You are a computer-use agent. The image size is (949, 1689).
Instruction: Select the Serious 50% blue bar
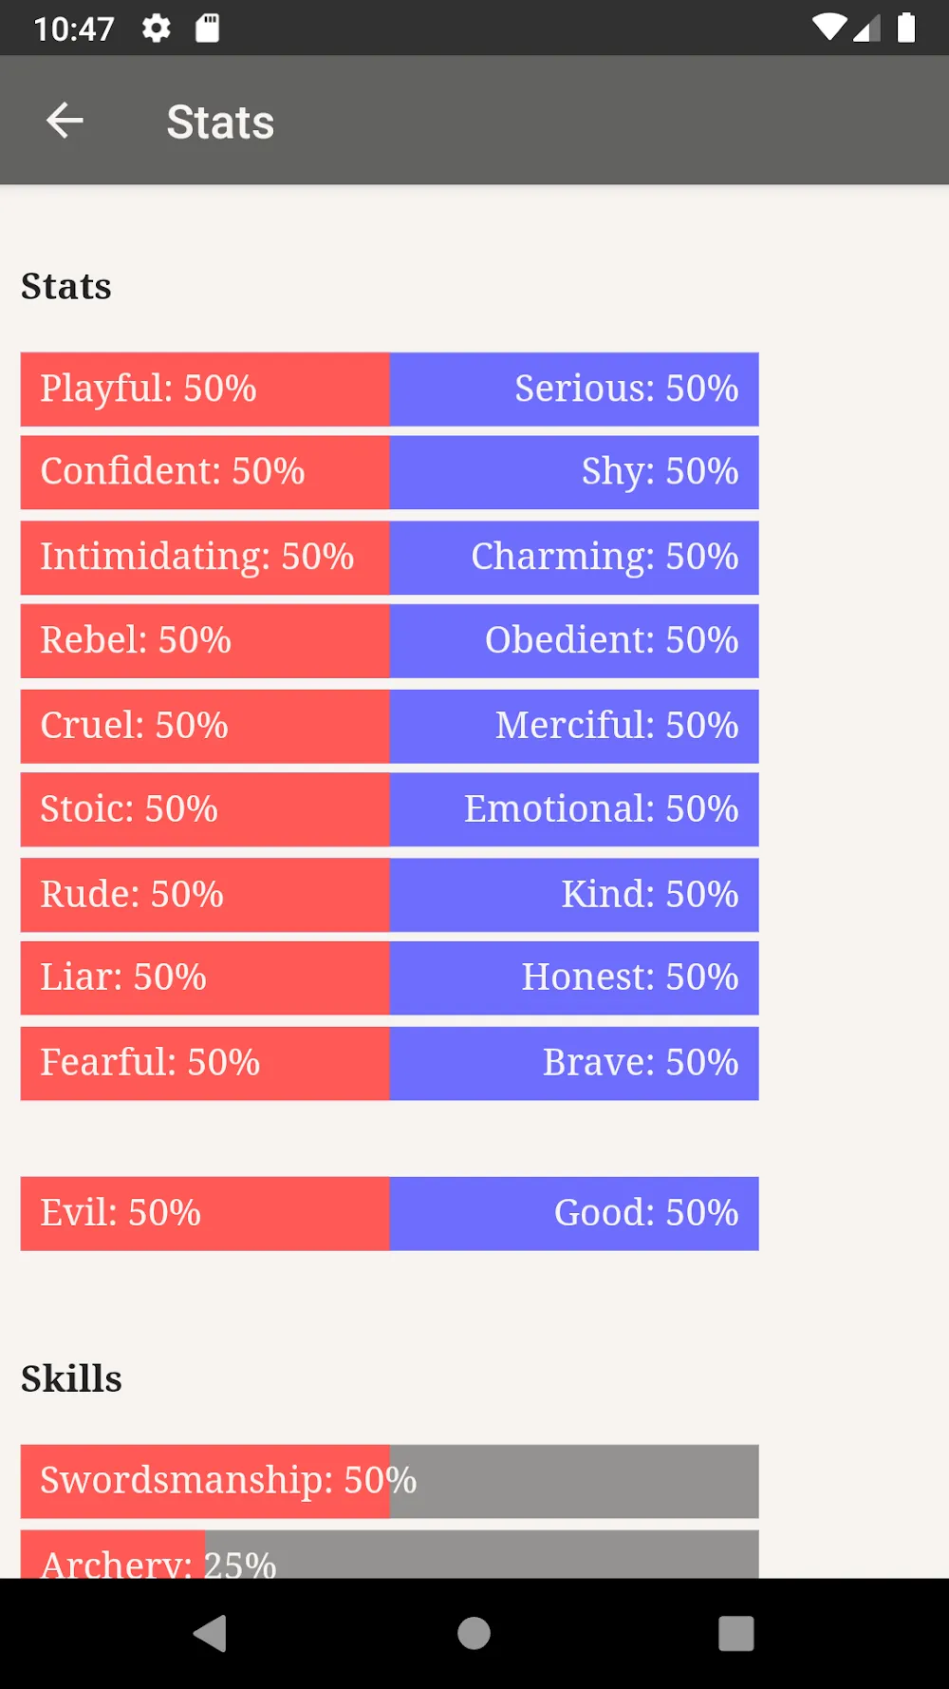pyautogui.click(x=574, y=389)
